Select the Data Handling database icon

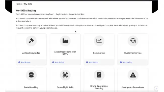31,75
